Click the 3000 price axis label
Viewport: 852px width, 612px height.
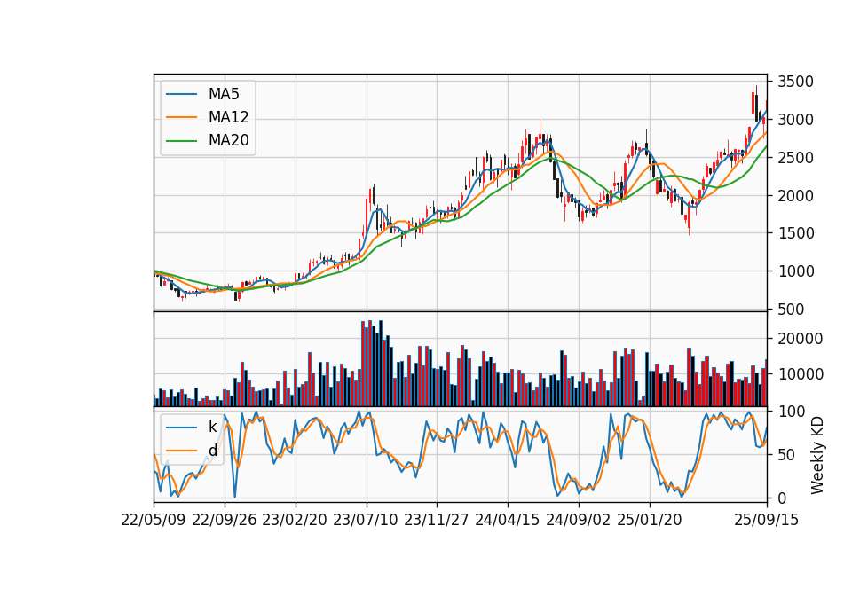pos(795,120)
